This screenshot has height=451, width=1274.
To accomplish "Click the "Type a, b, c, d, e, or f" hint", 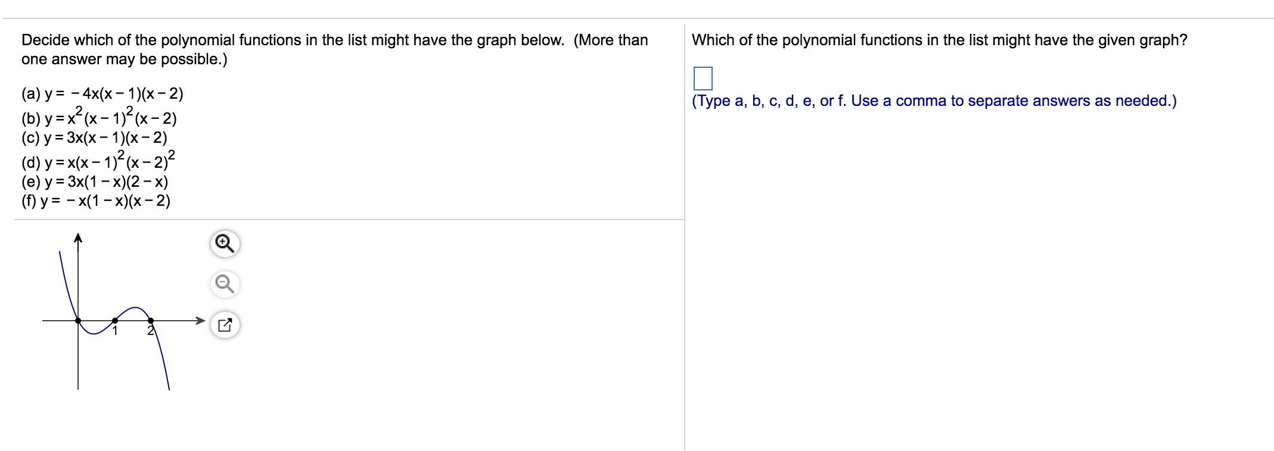I will tap(934, 101).
